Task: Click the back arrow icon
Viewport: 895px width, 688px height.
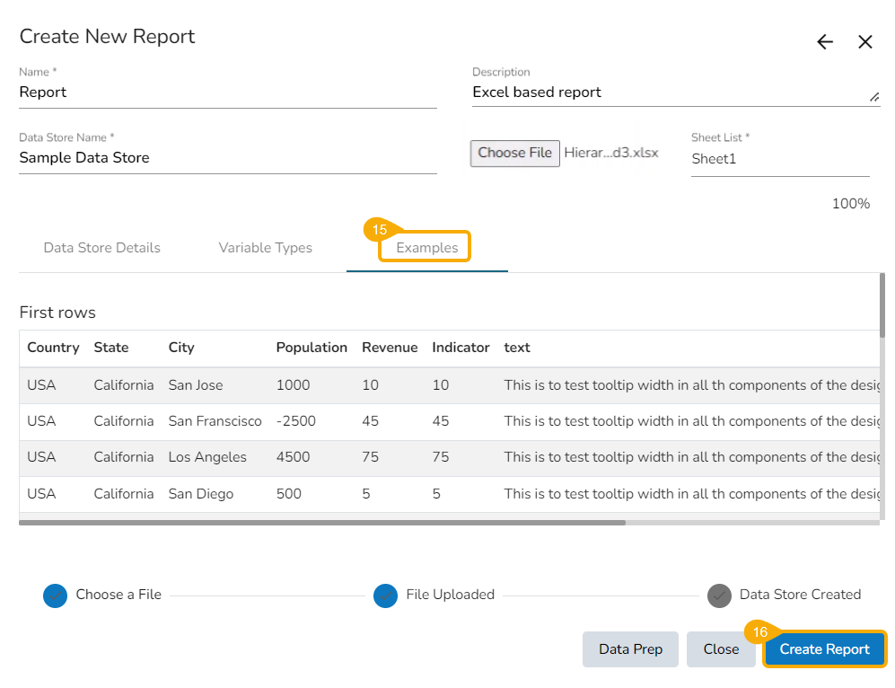Action: [x=824, y=42]
